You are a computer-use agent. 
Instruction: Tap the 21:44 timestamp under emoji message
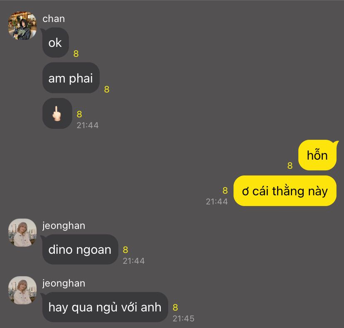88,126
